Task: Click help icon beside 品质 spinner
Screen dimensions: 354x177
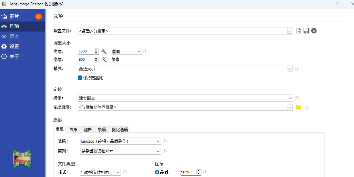Action: click(x=205, y=172)
